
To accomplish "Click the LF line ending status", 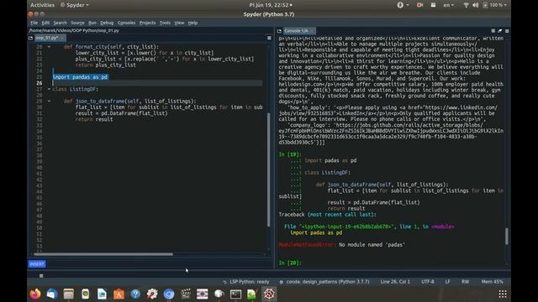I will click(x=447, y=282).
